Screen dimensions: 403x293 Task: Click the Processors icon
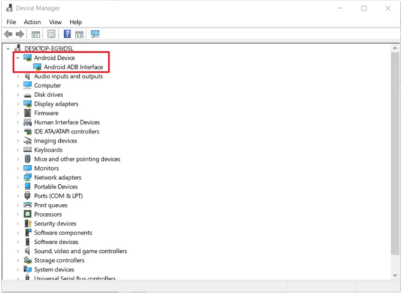pos(28,214)
